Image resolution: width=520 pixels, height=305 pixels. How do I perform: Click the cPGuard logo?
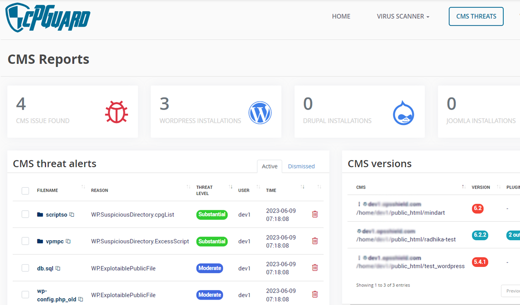pos(48,18)
